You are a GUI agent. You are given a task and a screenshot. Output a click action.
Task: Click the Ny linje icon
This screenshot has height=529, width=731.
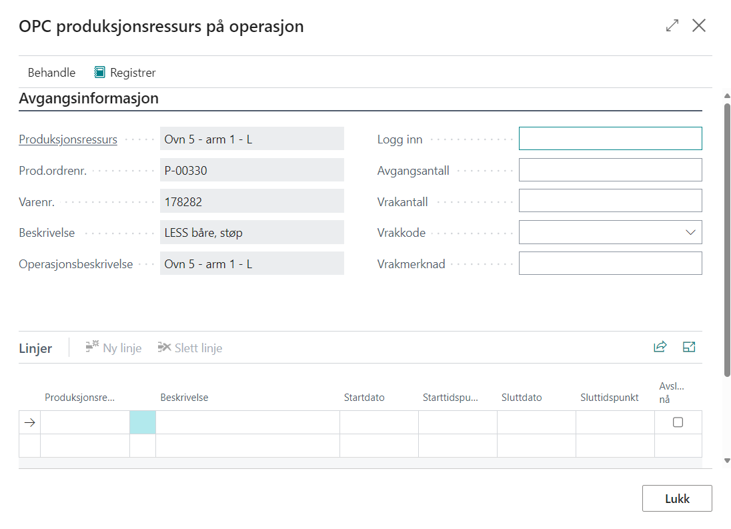point(92,347)
